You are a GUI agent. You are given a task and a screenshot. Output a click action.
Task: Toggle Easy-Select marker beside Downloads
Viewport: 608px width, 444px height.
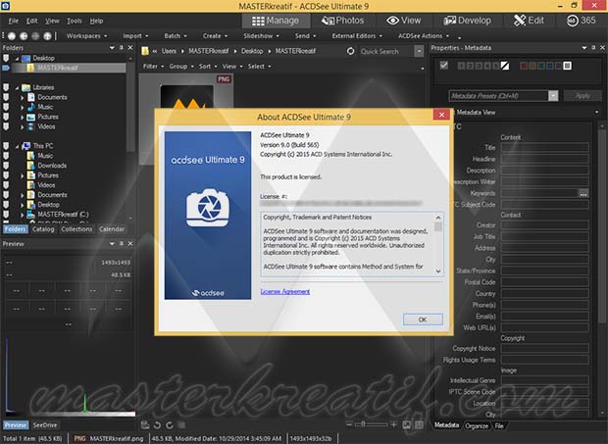[x=6, y=166]
